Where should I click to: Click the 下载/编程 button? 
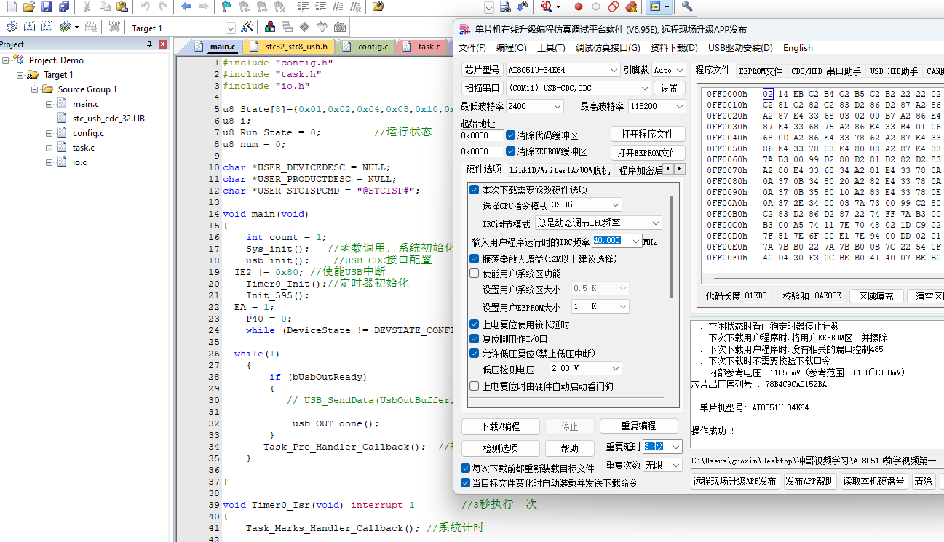tap(500, 426)
